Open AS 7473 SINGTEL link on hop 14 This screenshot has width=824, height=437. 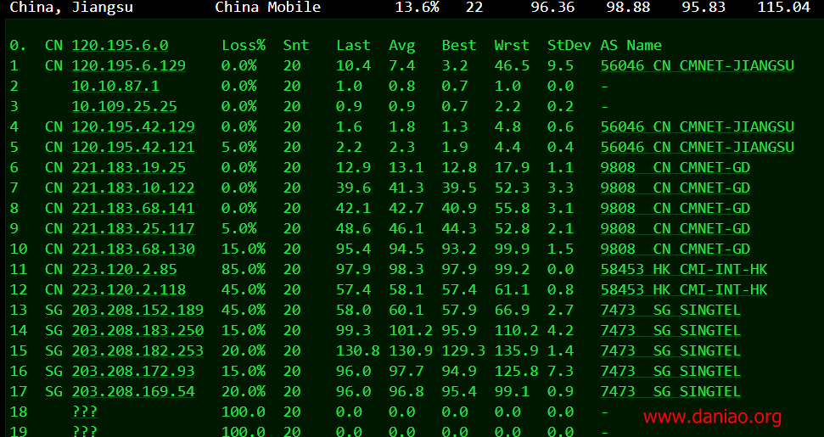click(x=671, y=330)
